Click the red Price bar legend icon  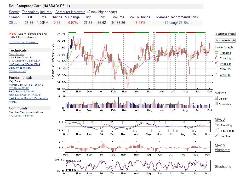pos(216,63)
